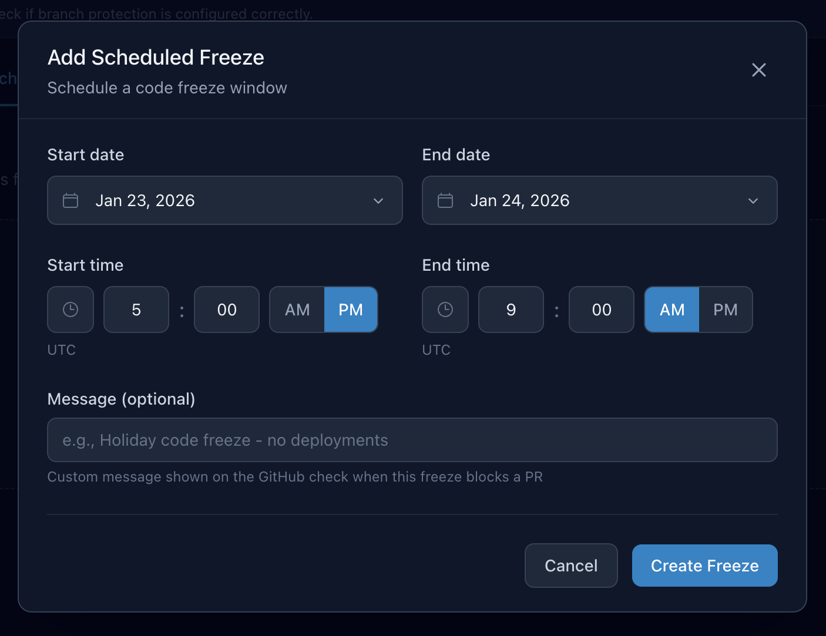
Task: Click the calendar icon next to End date
Action: pos(445,200)
